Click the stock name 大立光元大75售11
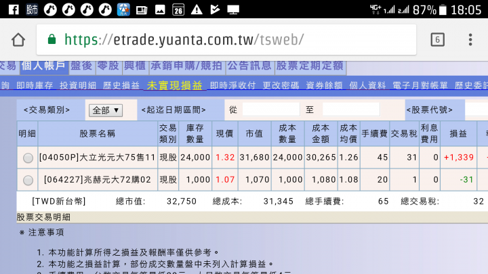488x274 pixels. click(x=117, y=158)
